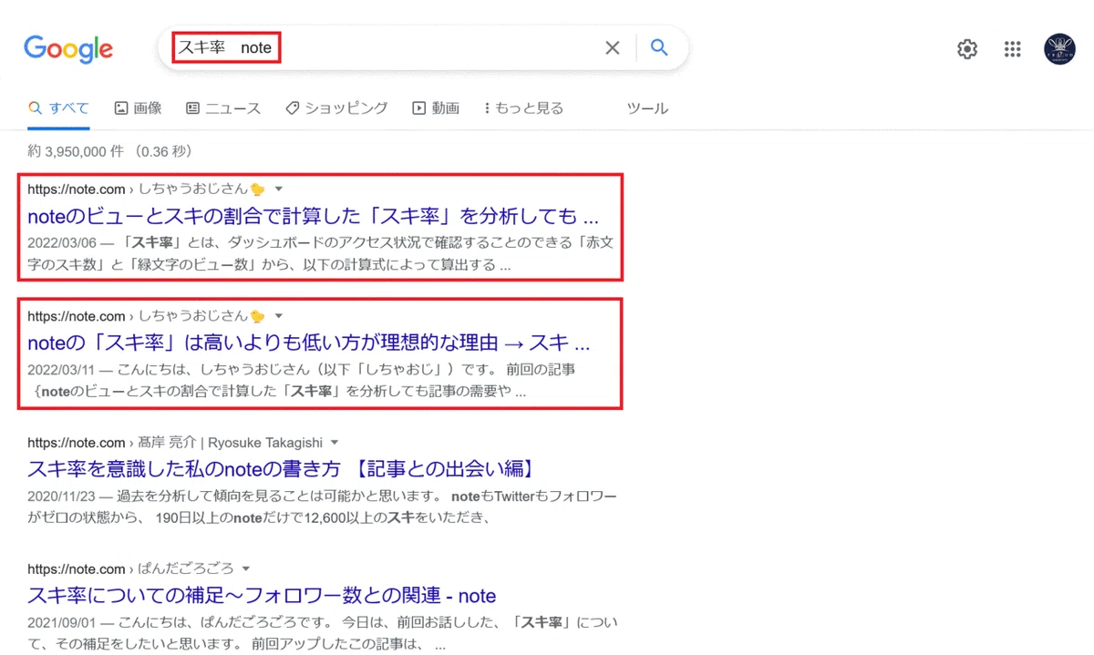Expand arrow beside second しちゃうおじさん result URL
1094x655 pixels.
[279, 316]
